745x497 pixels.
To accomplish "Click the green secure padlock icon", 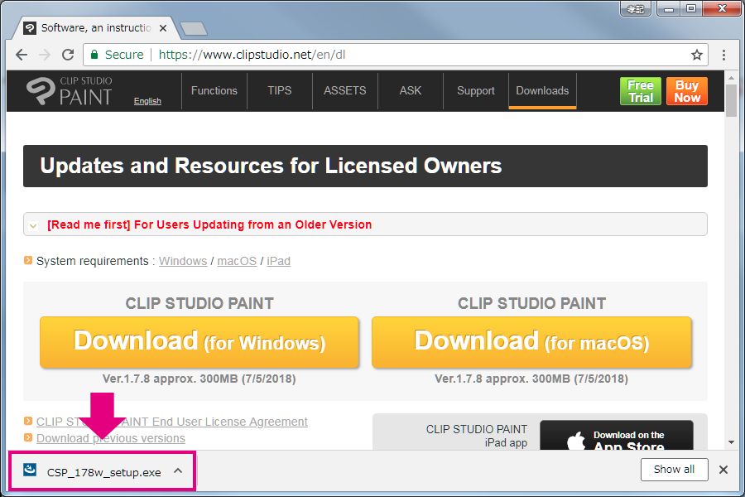I will click(95, 55).
